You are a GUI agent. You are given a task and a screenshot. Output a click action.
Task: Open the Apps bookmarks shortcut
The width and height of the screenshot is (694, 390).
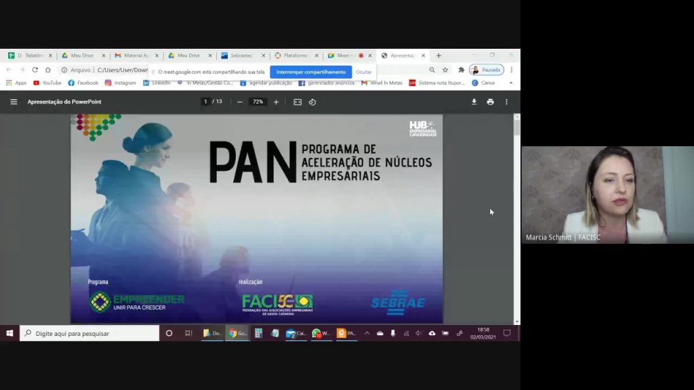(16, 83)
